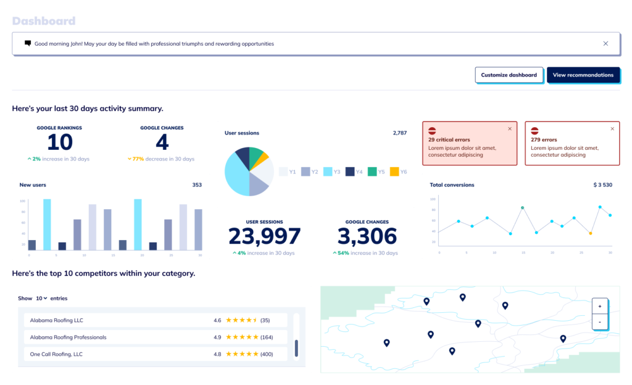Open the Show entries count dropdown
Viewport: 632px width, 385px height.
click(41, 299)
